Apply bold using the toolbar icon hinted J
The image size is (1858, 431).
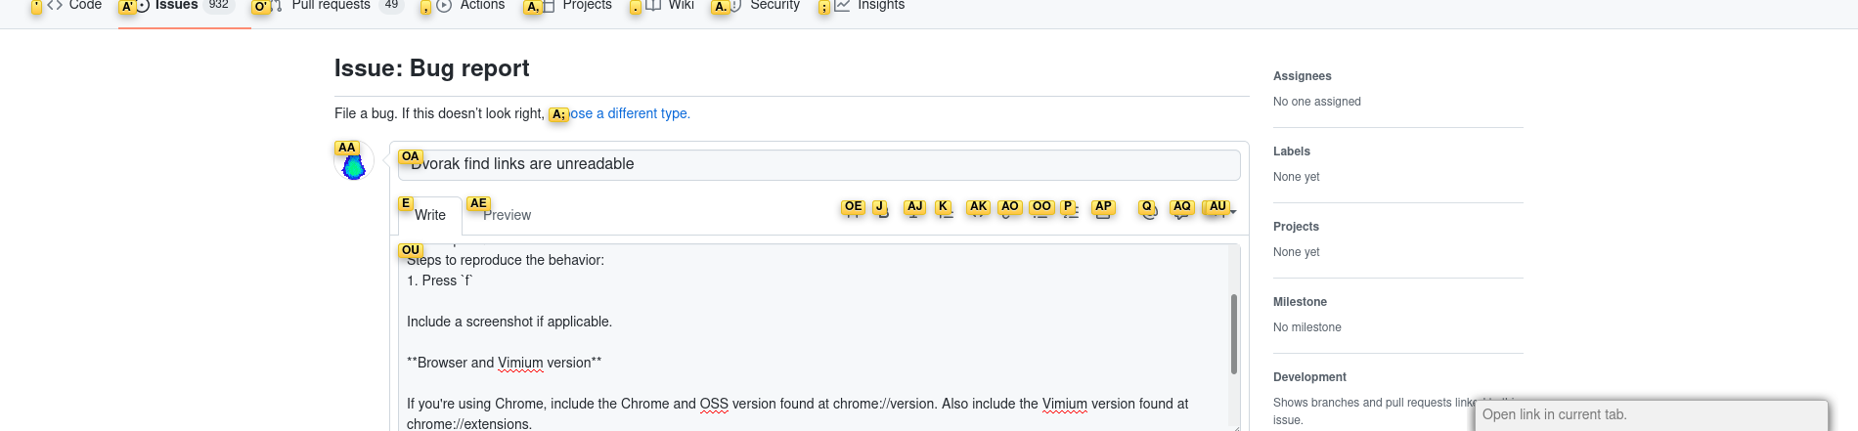(883, 213)
